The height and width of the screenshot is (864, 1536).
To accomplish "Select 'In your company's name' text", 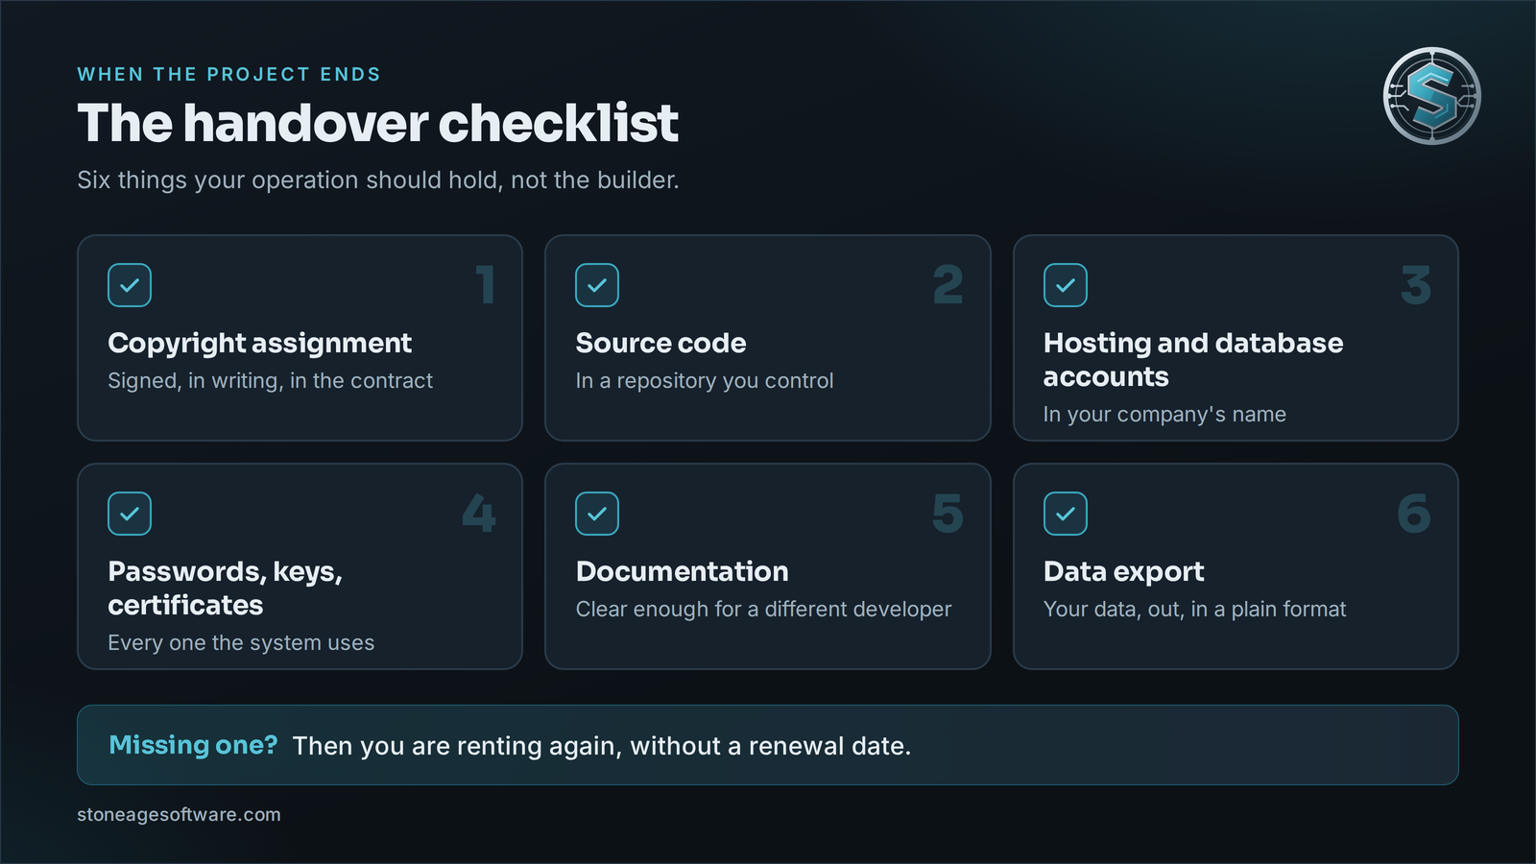I will click(1164, 415).
